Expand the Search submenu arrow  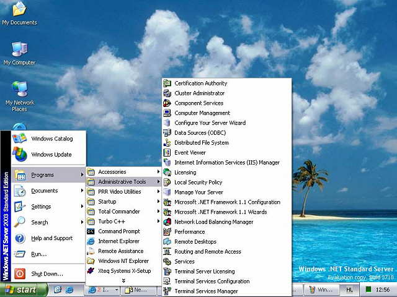point(82,222)
